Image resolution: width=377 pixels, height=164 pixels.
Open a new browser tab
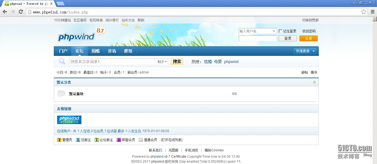(x=60, y=4)
